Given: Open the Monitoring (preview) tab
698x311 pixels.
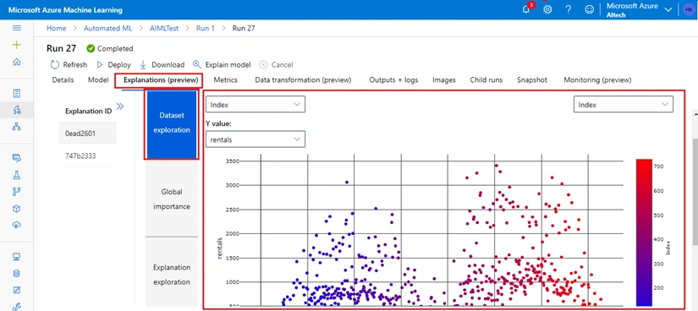Looking at the screenshot, I should click(x=597, y=80).
